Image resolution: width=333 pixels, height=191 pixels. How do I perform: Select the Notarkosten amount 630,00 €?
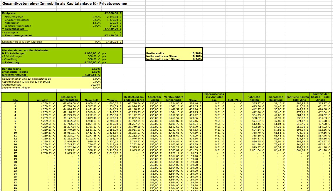(x=115, y=23)
